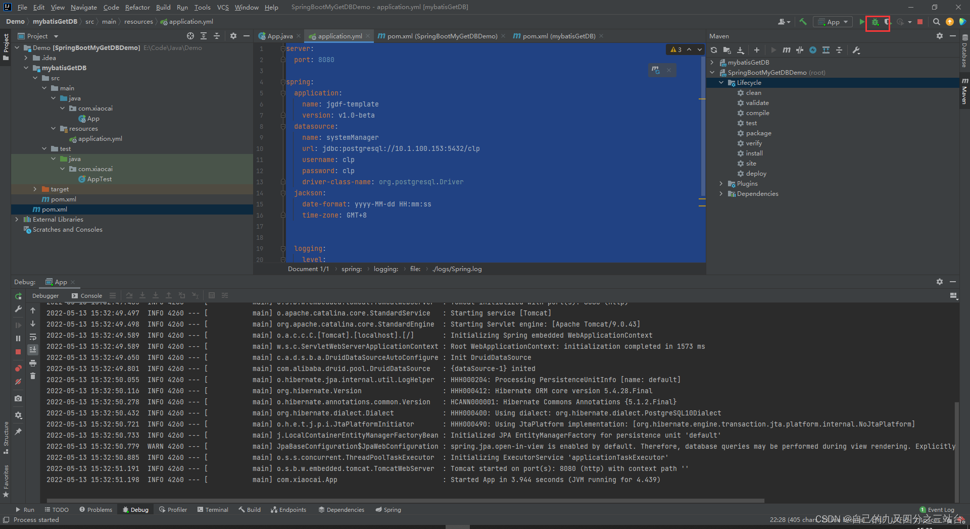This screenshot has height=529, width=970.
Task: Click the Build project hammer icon
Action: tap(803, 22)
